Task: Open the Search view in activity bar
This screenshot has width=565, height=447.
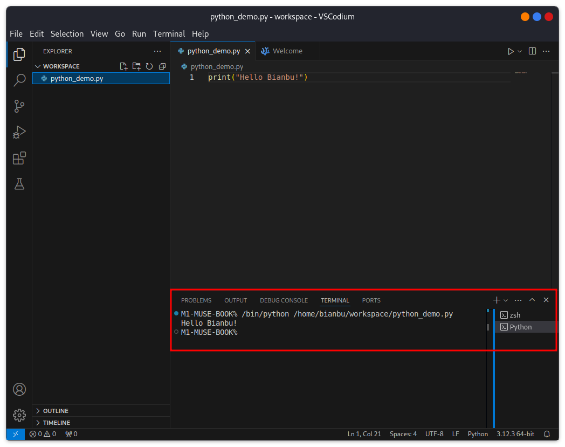Action: (x=19, y=80)
